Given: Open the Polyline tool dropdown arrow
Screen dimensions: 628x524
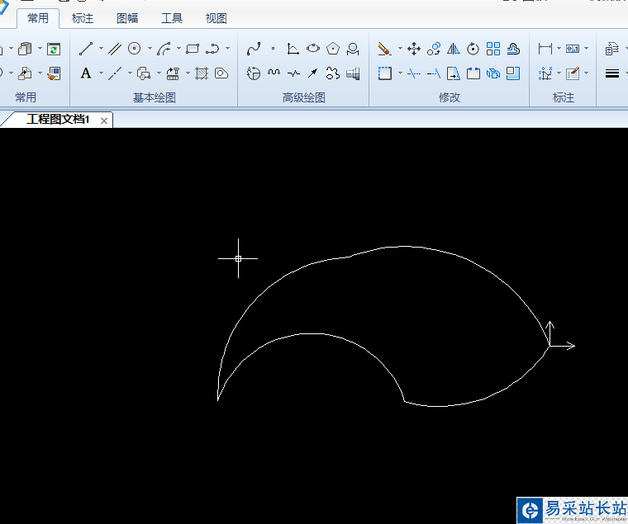Looking at the screenshot, I should 227,49.
